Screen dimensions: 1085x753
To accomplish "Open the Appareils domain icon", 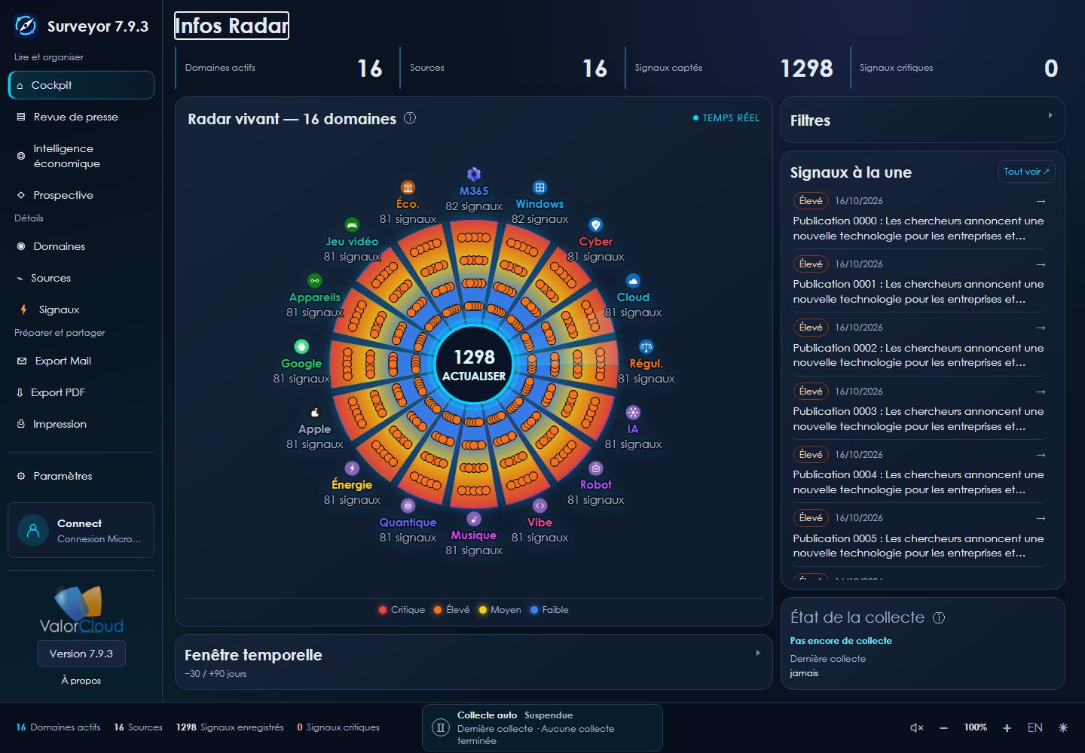I will [x=315, y=281].
